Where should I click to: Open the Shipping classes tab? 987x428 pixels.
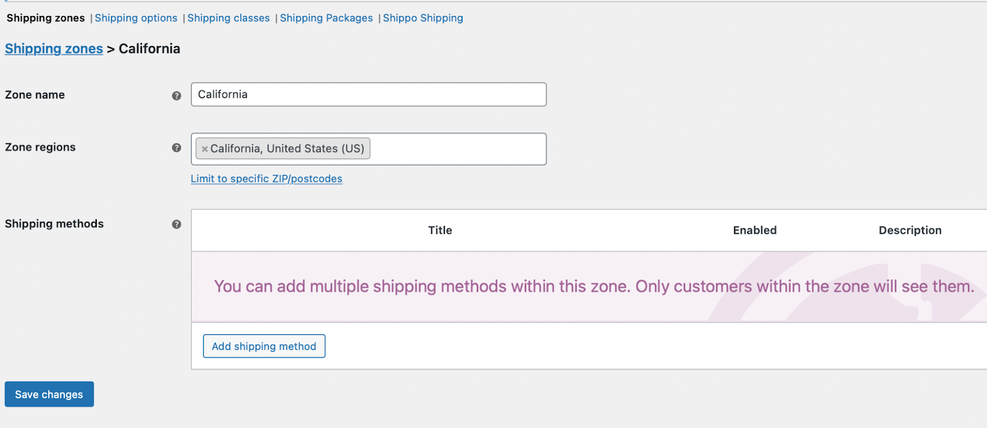228,18
